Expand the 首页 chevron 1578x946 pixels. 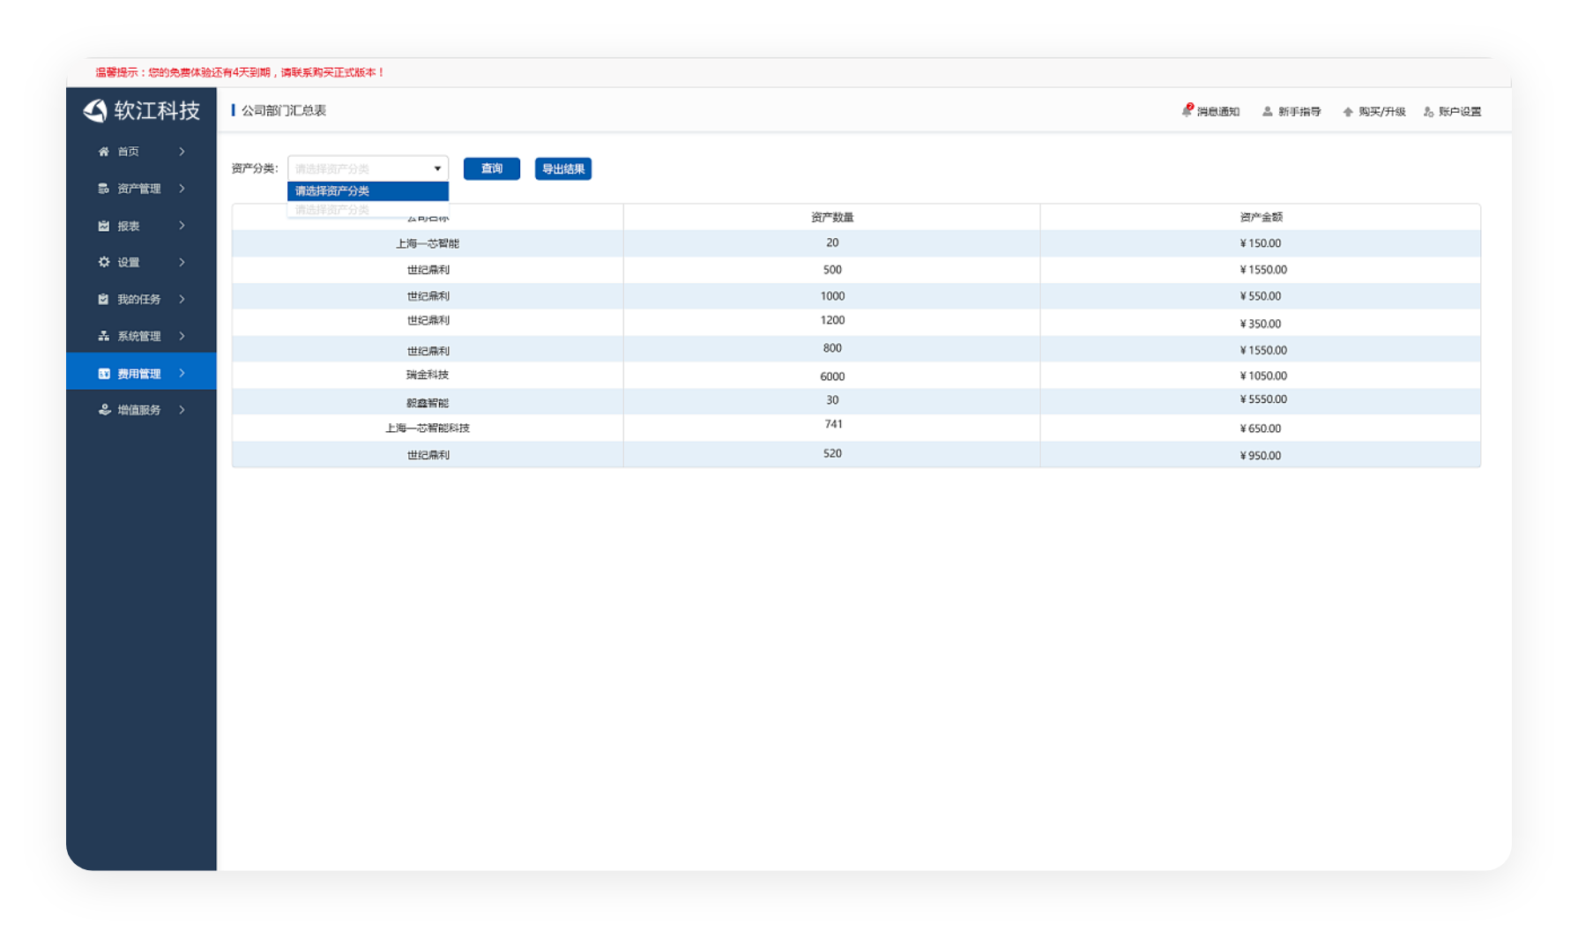pos(182,152)
